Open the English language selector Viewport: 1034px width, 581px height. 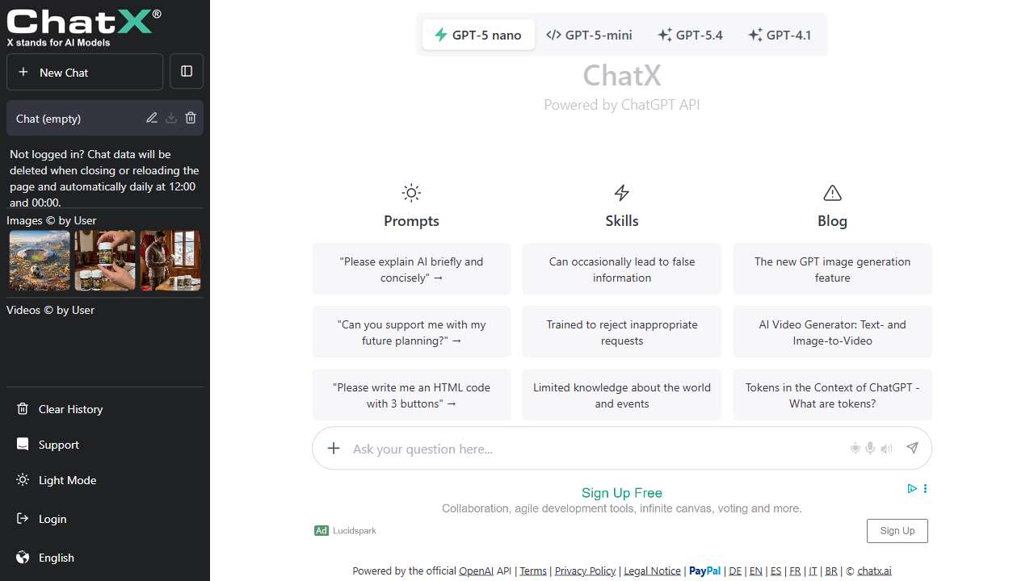tap(56, 558)
